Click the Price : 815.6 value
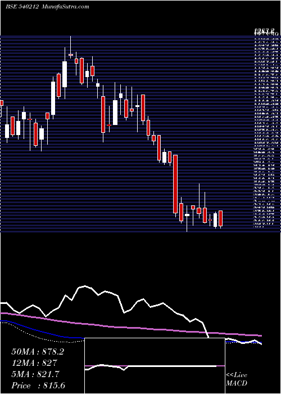281x394 pixels. point(38,386)
